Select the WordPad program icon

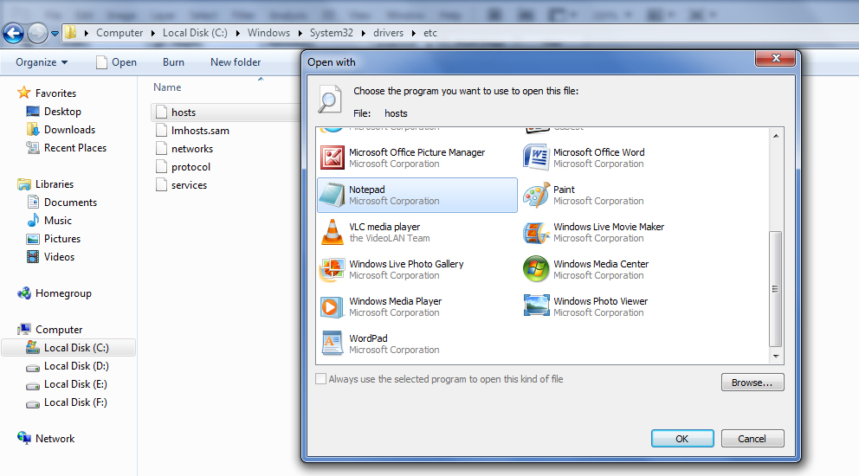coord(332,344)
